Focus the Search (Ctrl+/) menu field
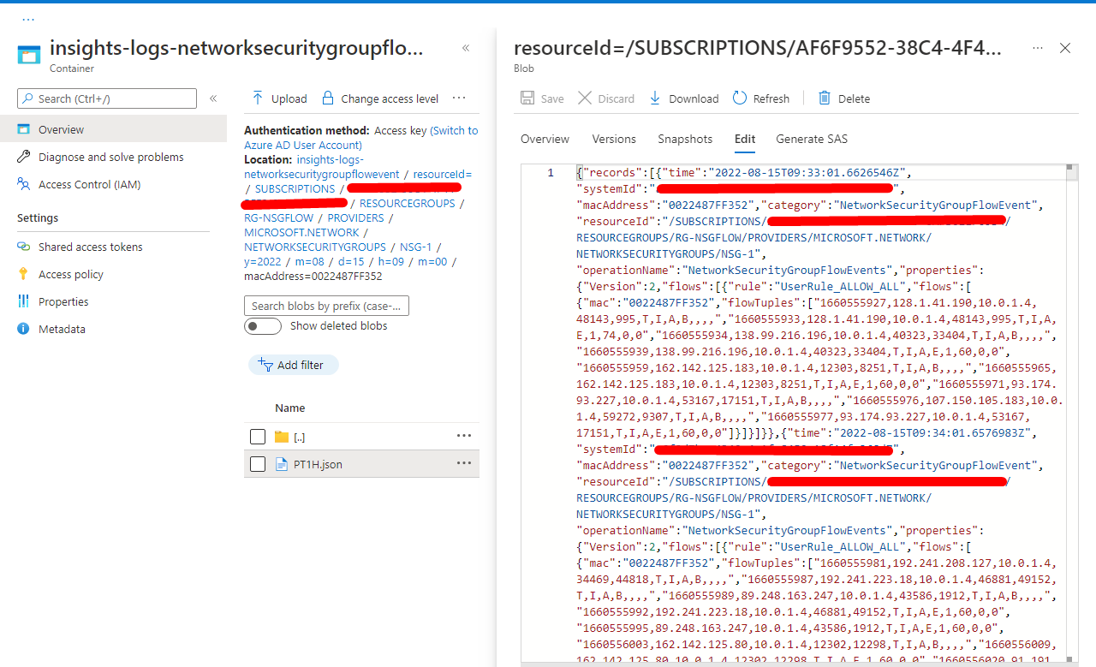This screenshot has height=667, width=1096. point(107,98)
